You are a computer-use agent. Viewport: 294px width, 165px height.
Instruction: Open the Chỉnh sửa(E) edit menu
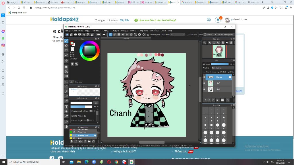click(78, 31)
